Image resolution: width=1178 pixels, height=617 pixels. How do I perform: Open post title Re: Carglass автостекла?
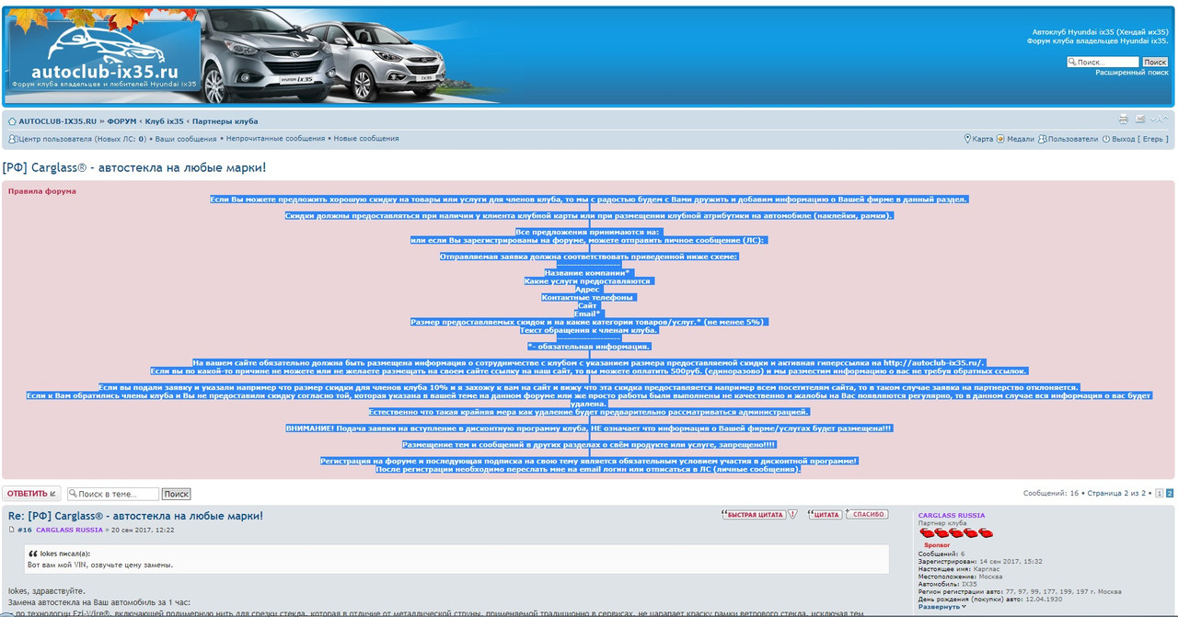[x=135, y=516]
